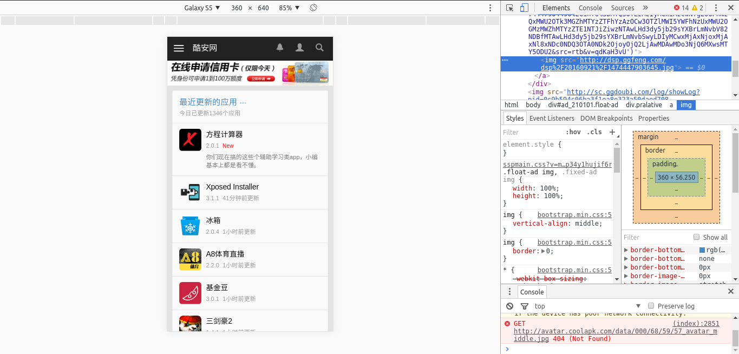Open the (index):2851 source link
This screenshot has height=354, width=739.
pyautogui.click(x=696, y=324)
